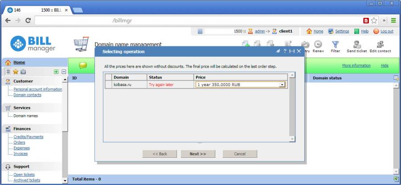Screen dimensions: 401x185
Task: Open Orders under Finances
Action: pyautogui.click(x=20, y=143)
